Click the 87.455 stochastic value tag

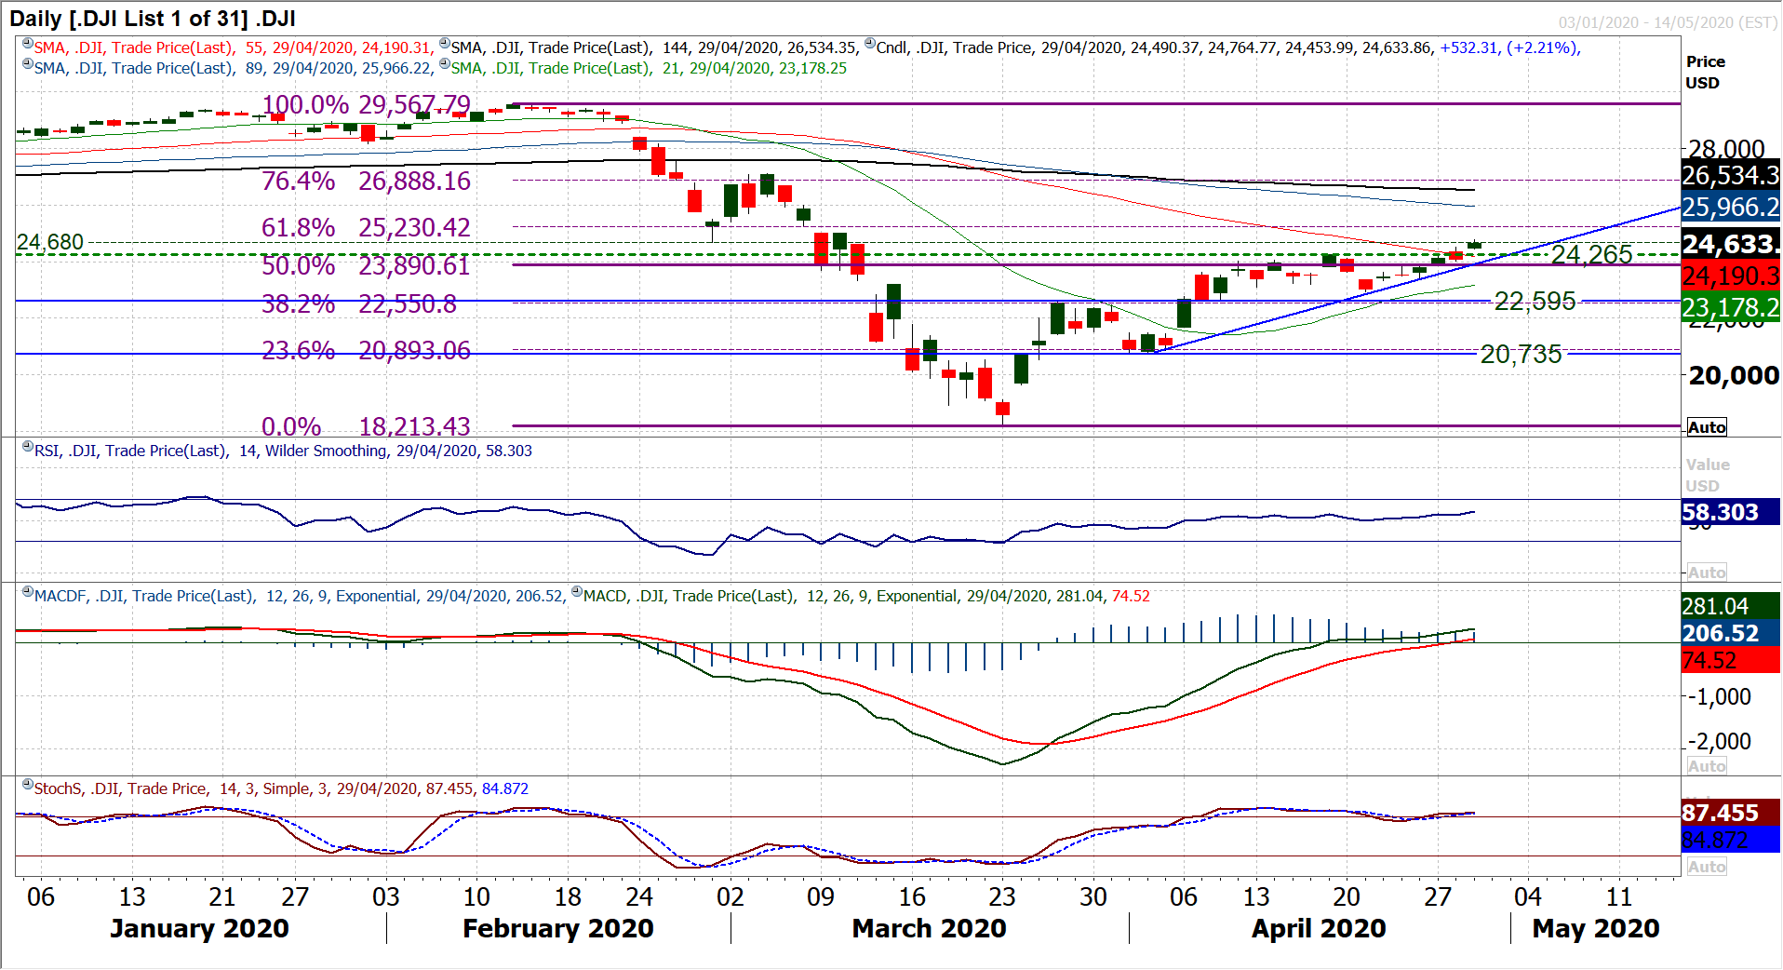tap(1731, 813)
